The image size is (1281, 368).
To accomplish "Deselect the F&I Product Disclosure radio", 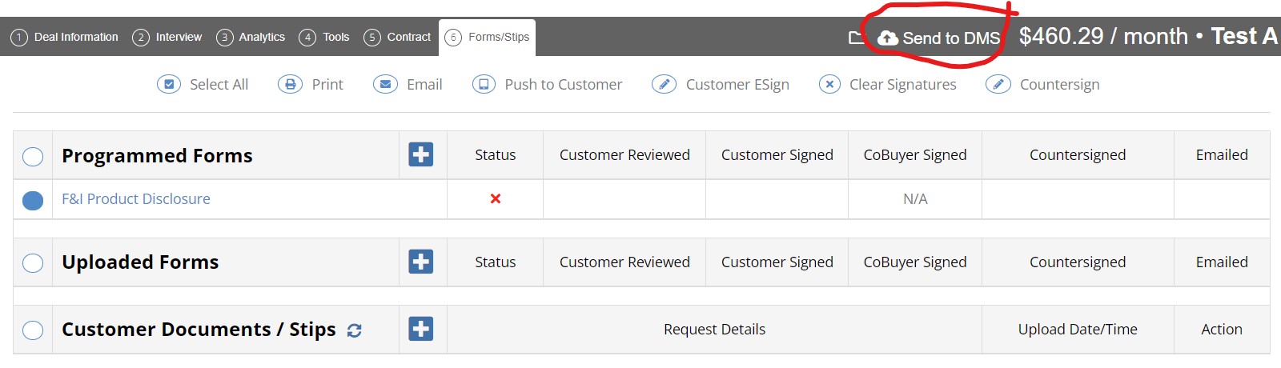I will click(x=33, y=200).
